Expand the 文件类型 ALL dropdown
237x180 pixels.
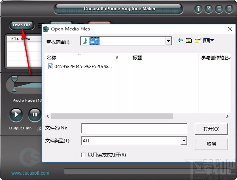tap(184, 141)
